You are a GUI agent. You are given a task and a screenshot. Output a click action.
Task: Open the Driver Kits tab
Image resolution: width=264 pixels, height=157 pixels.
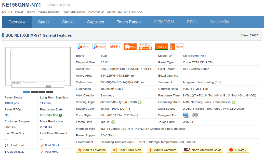pyautogui.click(x=220, y=22)
